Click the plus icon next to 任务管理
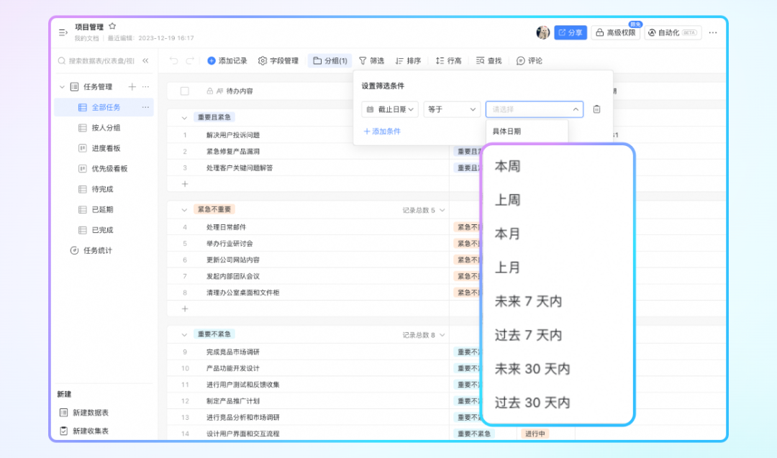This screenshot has width=777, height=458. pyautogui.click(x=132, y=87)
